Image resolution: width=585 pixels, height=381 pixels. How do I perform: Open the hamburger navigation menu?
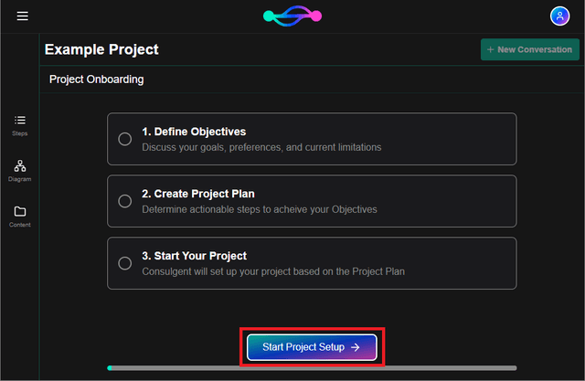22,16
